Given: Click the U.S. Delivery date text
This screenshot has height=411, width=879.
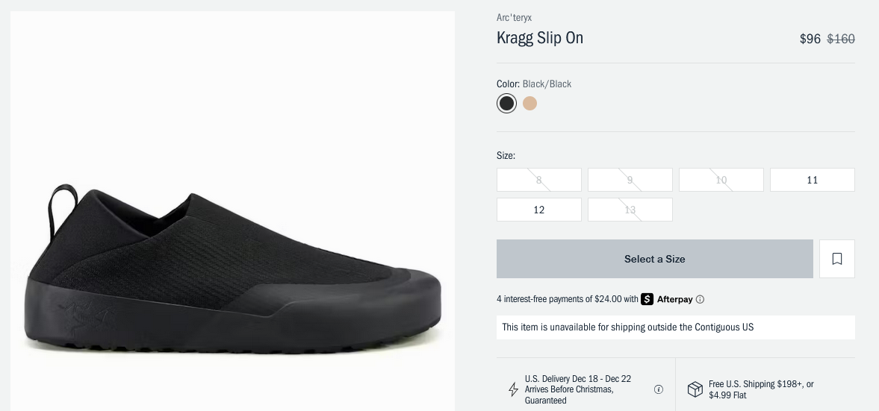Looking at the screenshot, I should (x=578, y=389).
